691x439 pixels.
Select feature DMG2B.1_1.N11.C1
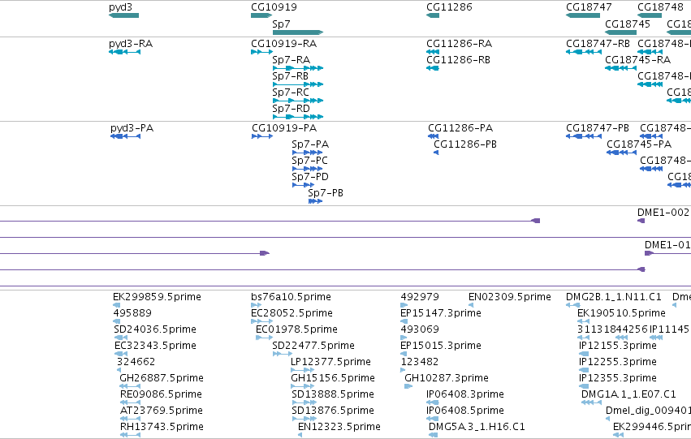click(x=573, y=305)
